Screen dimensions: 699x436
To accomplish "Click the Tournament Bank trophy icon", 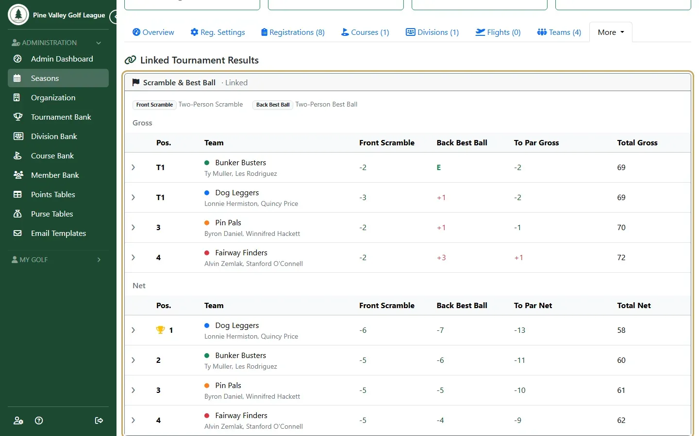I will coord(18,117).
